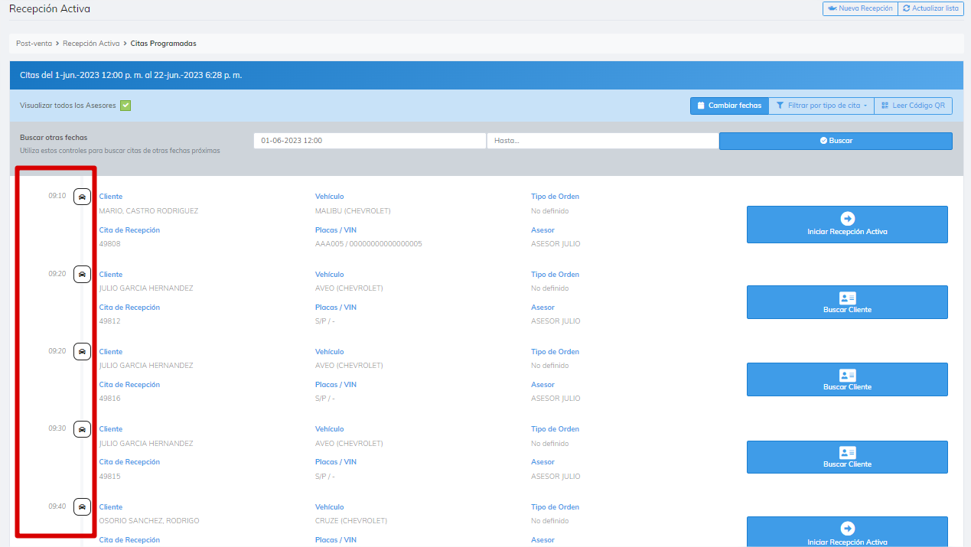Toggle Visualizar todos los Asesores checkbox
The height and width of the screenshot is (547, 971).
tap(125, 106)
